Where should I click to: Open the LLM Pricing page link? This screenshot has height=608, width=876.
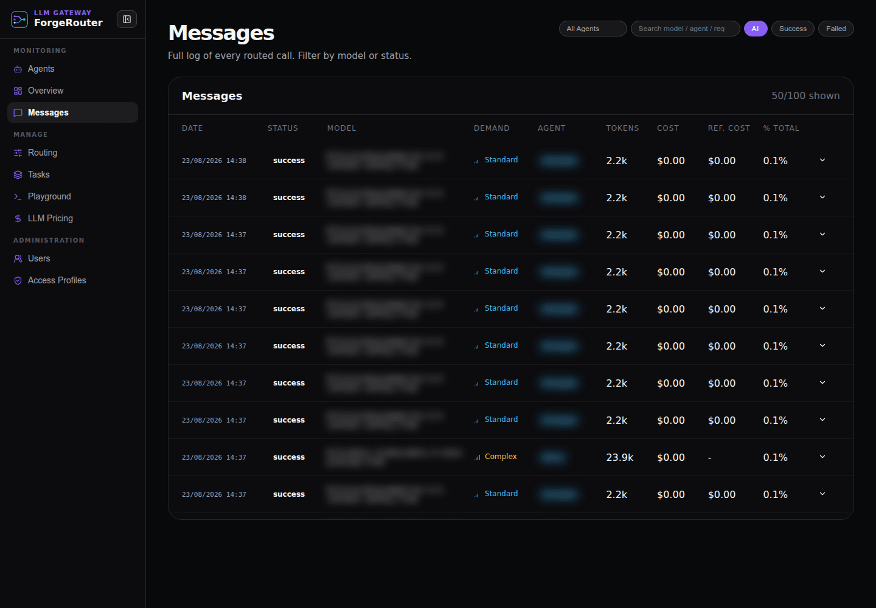[x=72, y=219]
